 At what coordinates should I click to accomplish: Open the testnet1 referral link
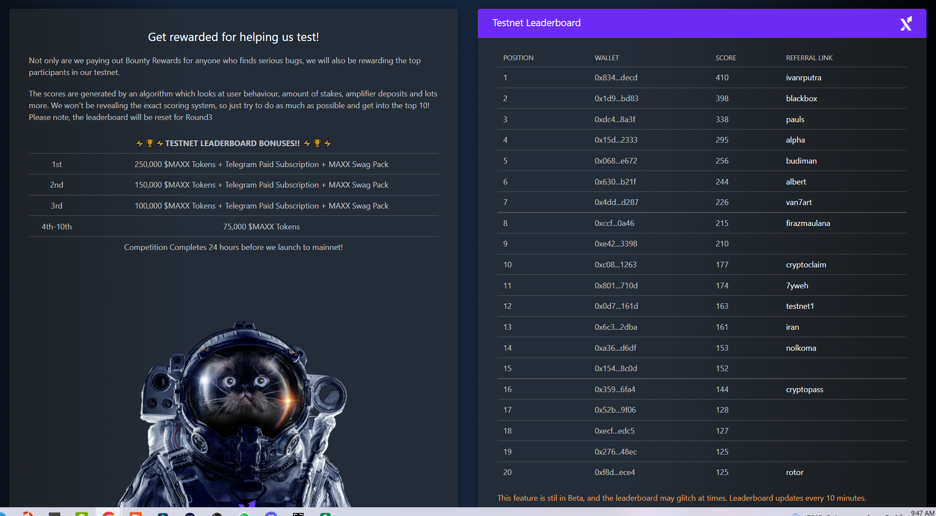pos(800,306)
